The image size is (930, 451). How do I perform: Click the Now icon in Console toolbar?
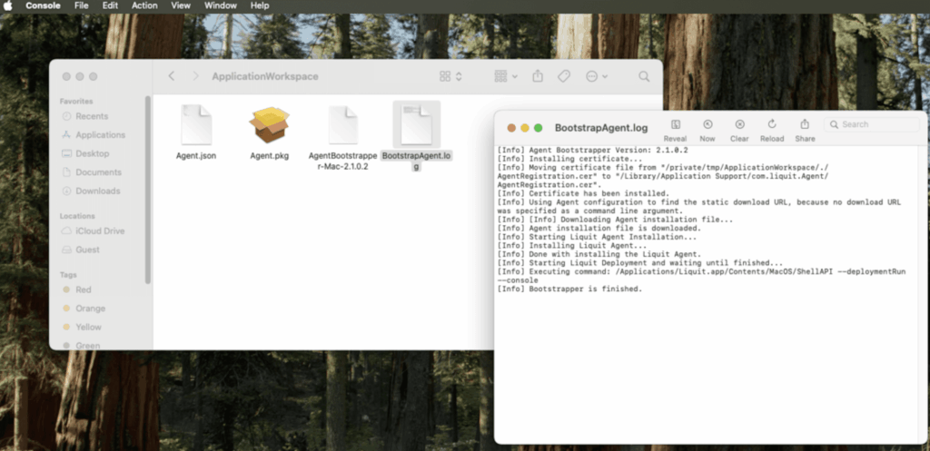(707, 124)
